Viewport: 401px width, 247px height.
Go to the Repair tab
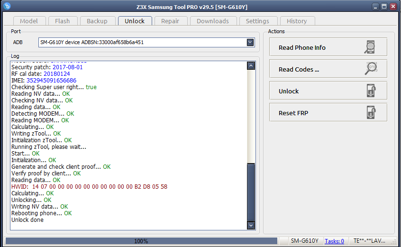[170, 21]
